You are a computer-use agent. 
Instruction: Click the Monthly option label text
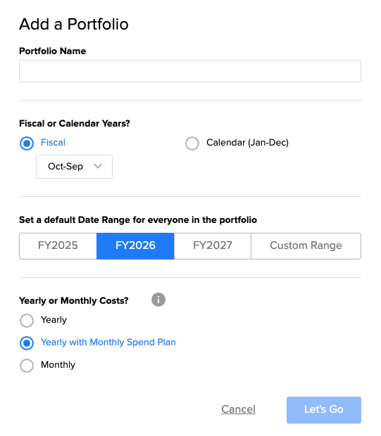[x=58, y=364]
